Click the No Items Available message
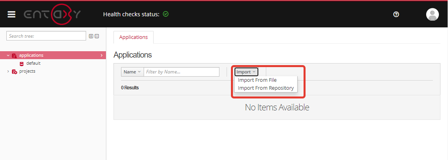The width and height of the screenshot is (448, 160). [277, 108]
